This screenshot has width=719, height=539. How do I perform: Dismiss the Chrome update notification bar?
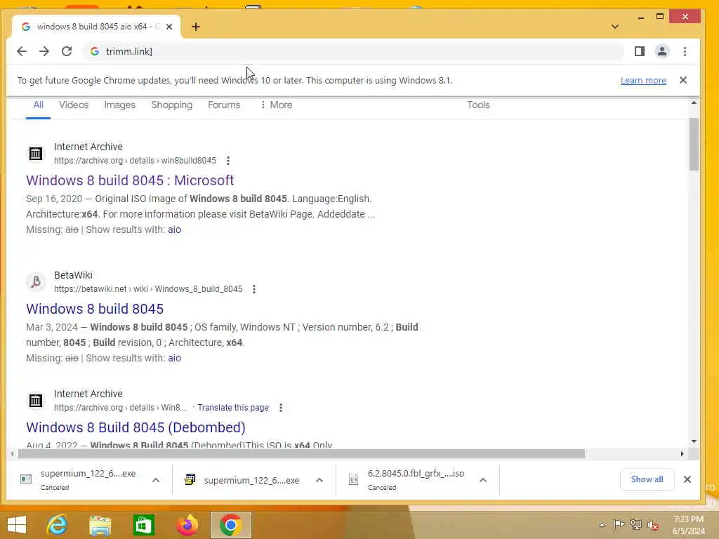[x=682, y=80]
